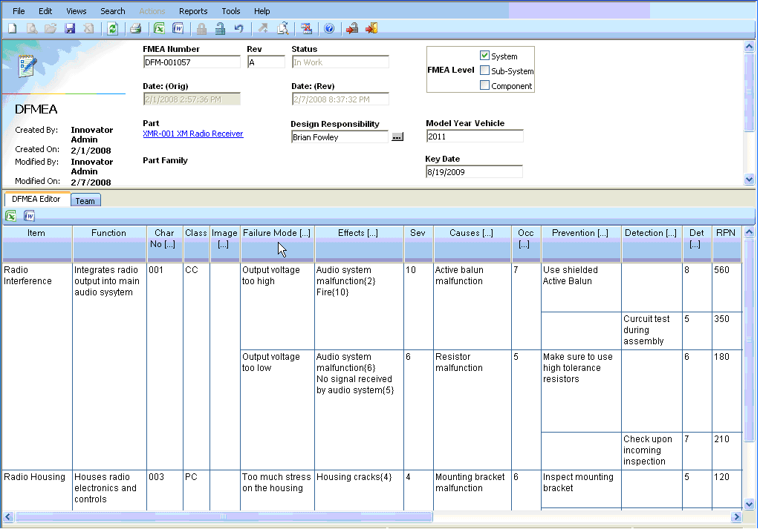760x529 pixels.
Task: Click the grey closed padlock icon
Action: (x=201, y=28)
